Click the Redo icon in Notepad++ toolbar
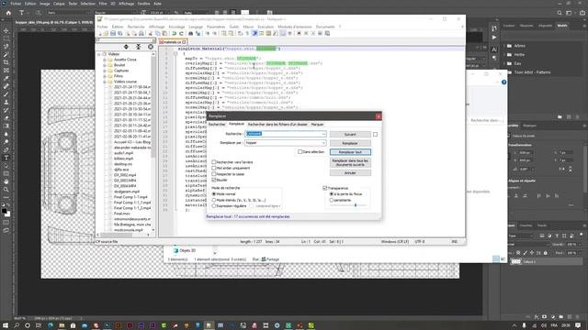 click(182, 33)
